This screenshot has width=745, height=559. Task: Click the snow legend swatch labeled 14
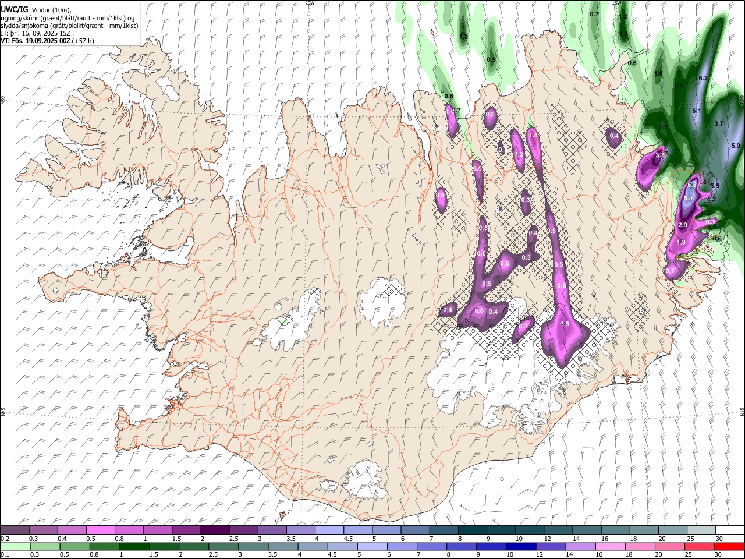tap(586, 530)
